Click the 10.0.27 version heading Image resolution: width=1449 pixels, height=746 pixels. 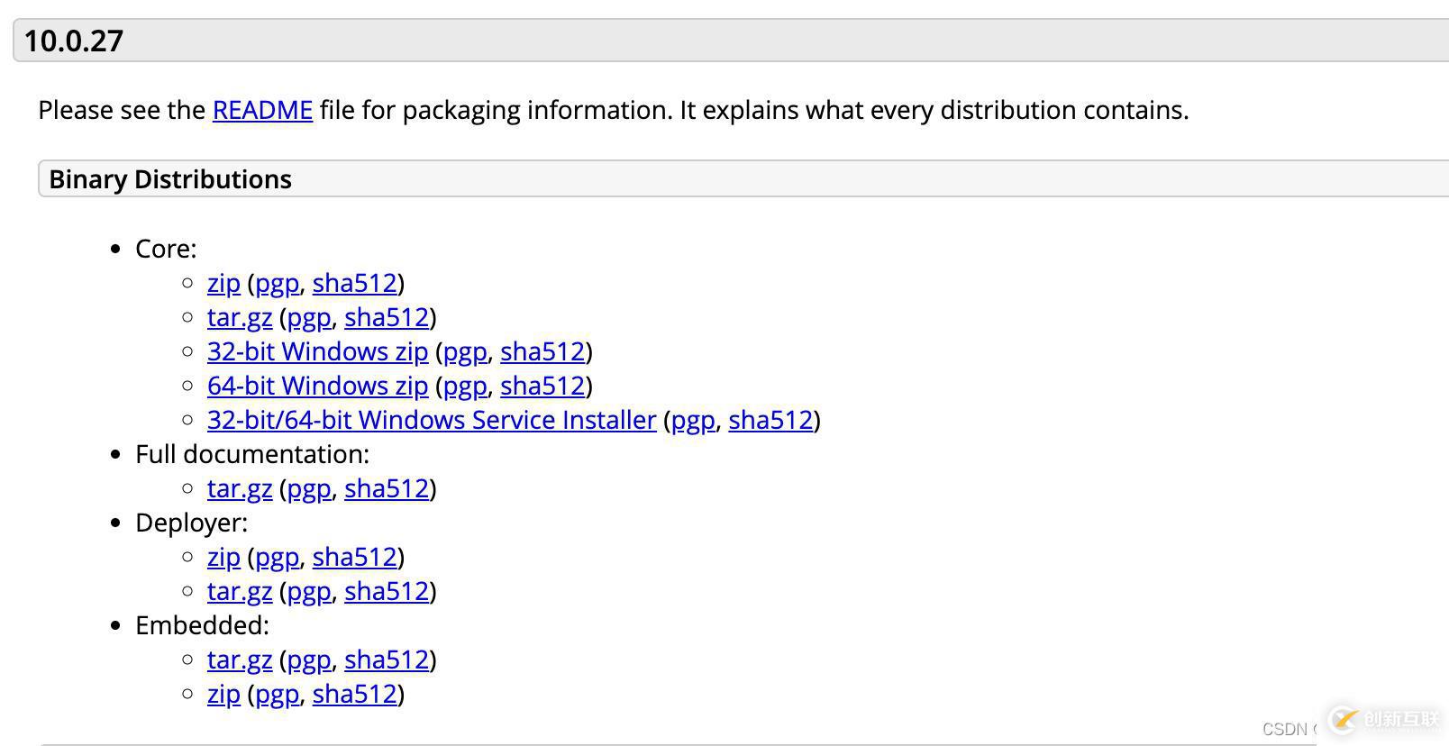point(74,41)
